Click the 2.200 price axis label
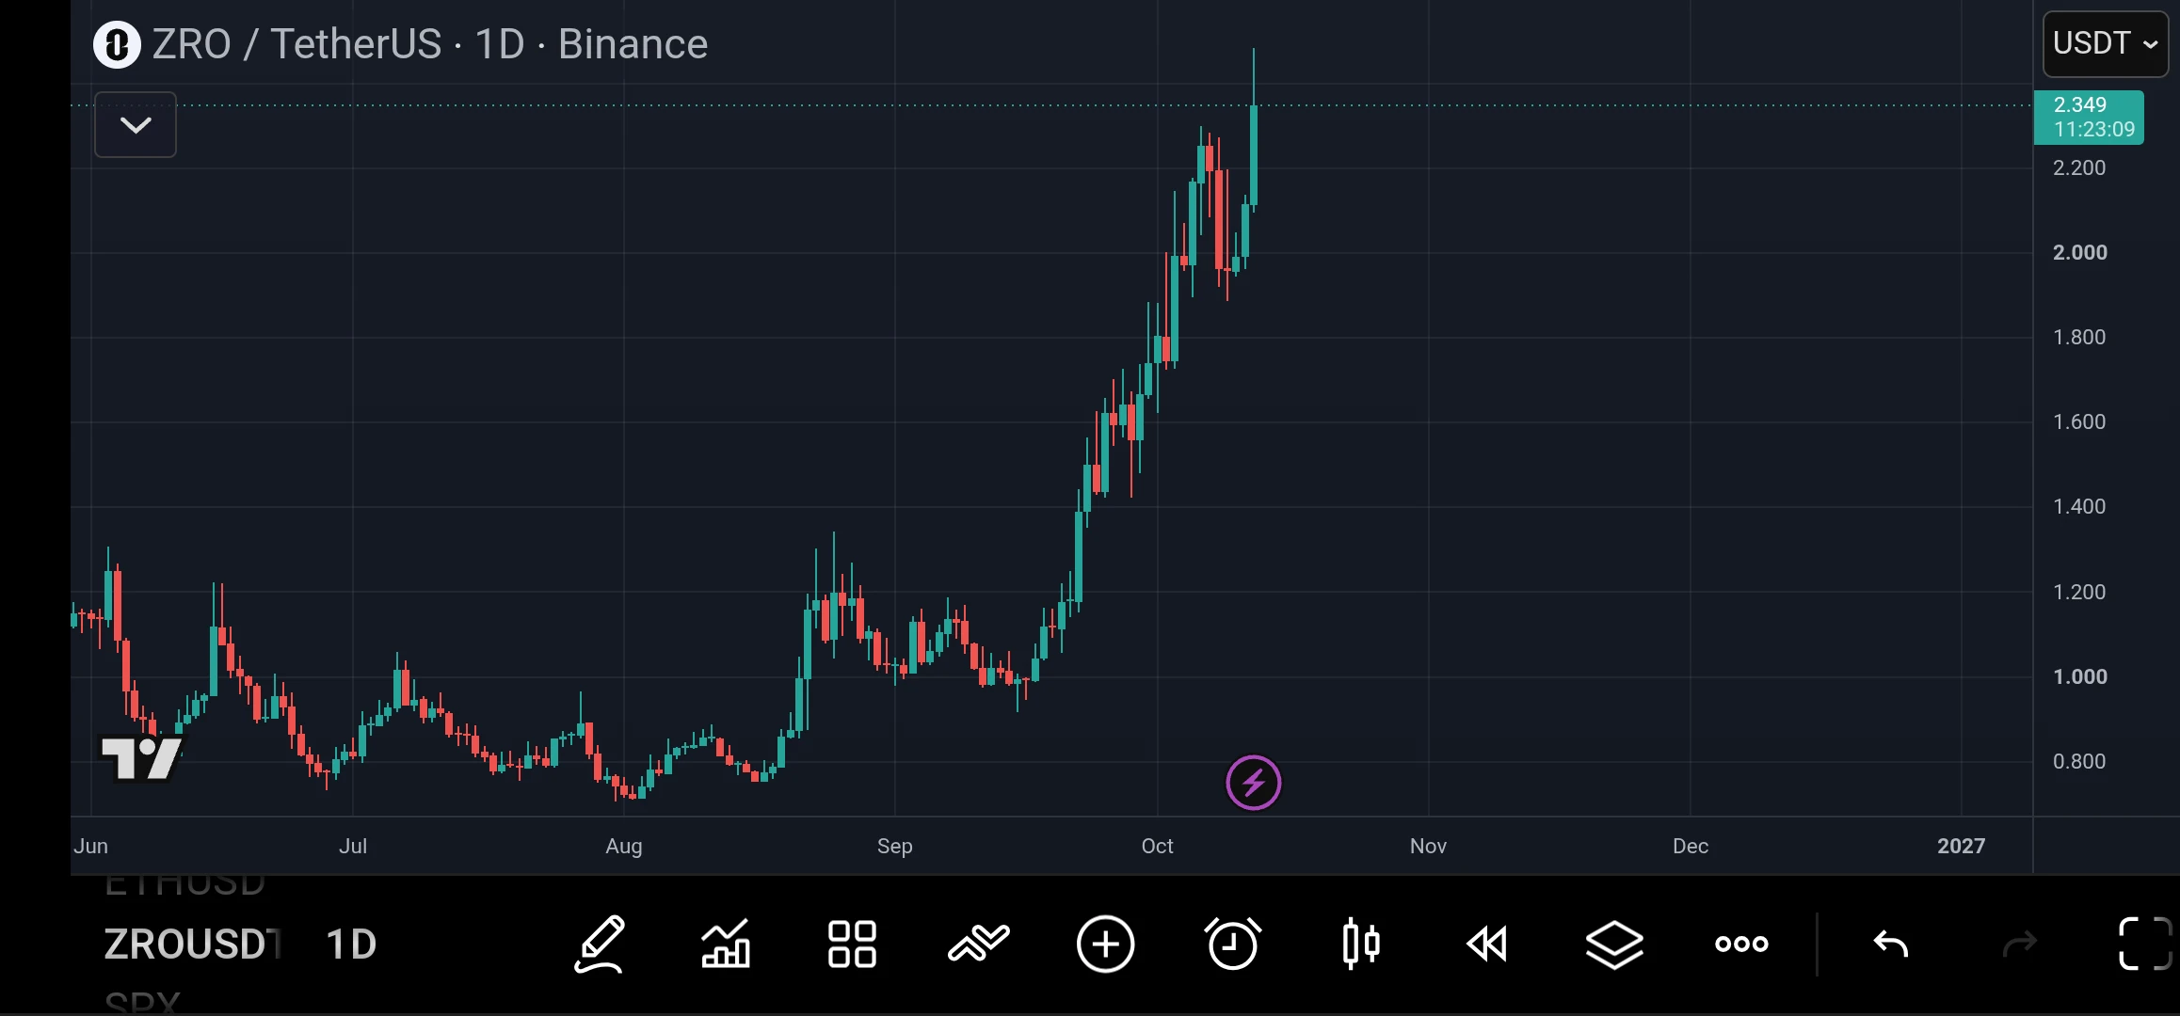This screenshot has width=2180, height=1016. (2078, 167)
